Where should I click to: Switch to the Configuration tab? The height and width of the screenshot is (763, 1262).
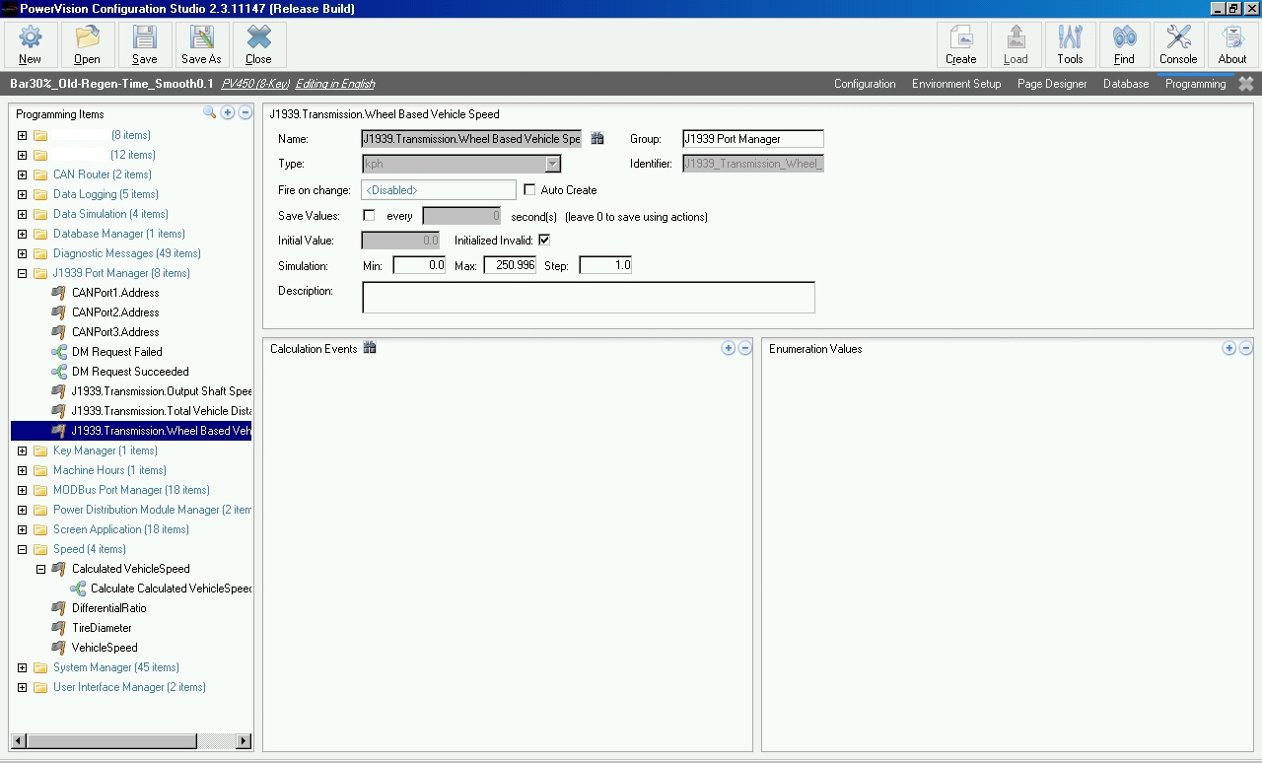click(865, 84)
